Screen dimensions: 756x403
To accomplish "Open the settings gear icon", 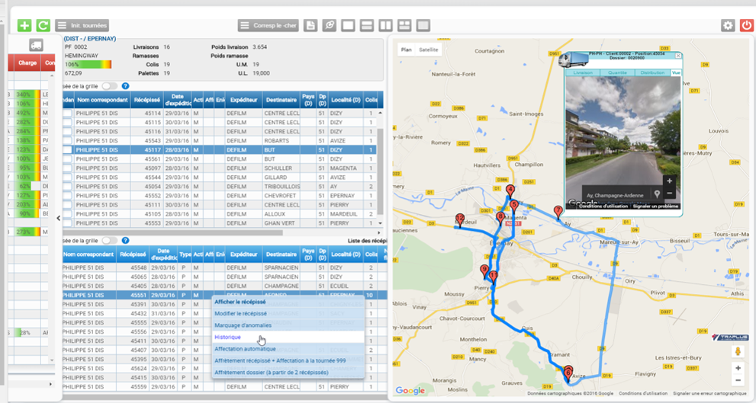I will (x=728, y=26).
